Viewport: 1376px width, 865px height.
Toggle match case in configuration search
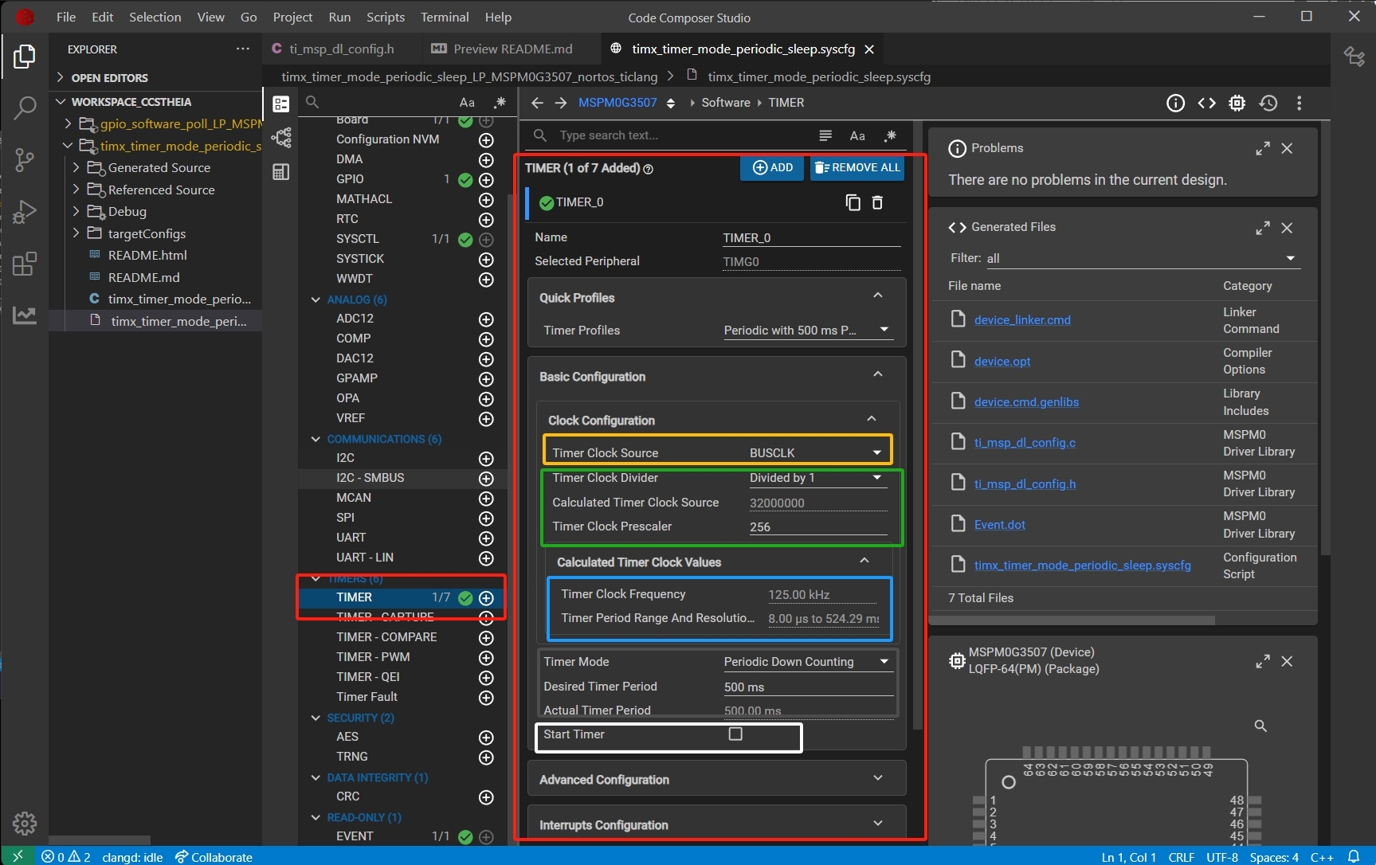857,135
